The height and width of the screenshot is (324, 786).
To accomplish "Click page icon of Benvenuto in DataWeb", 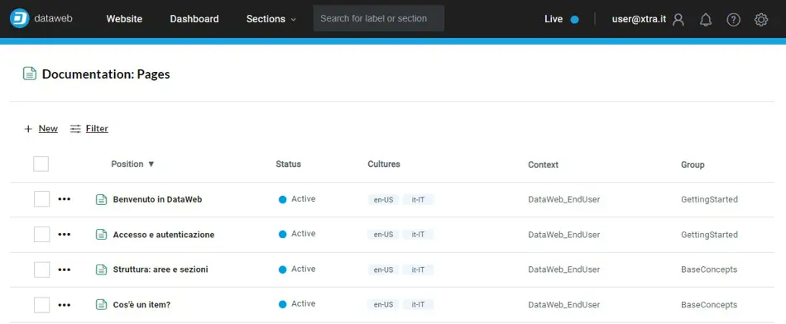I will [x=101, y=199].
